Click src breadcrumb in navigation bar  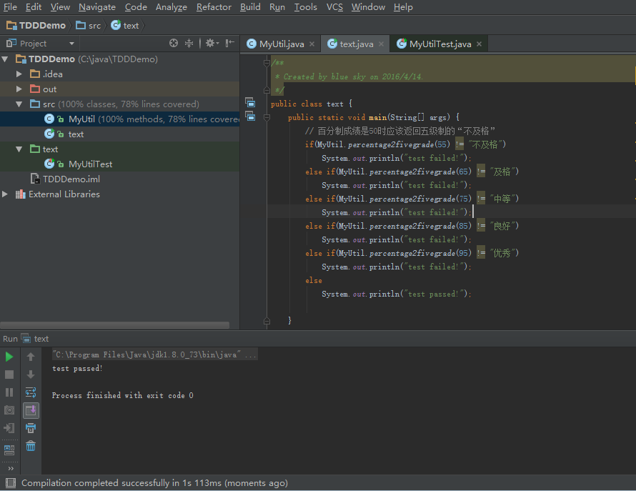89,26
